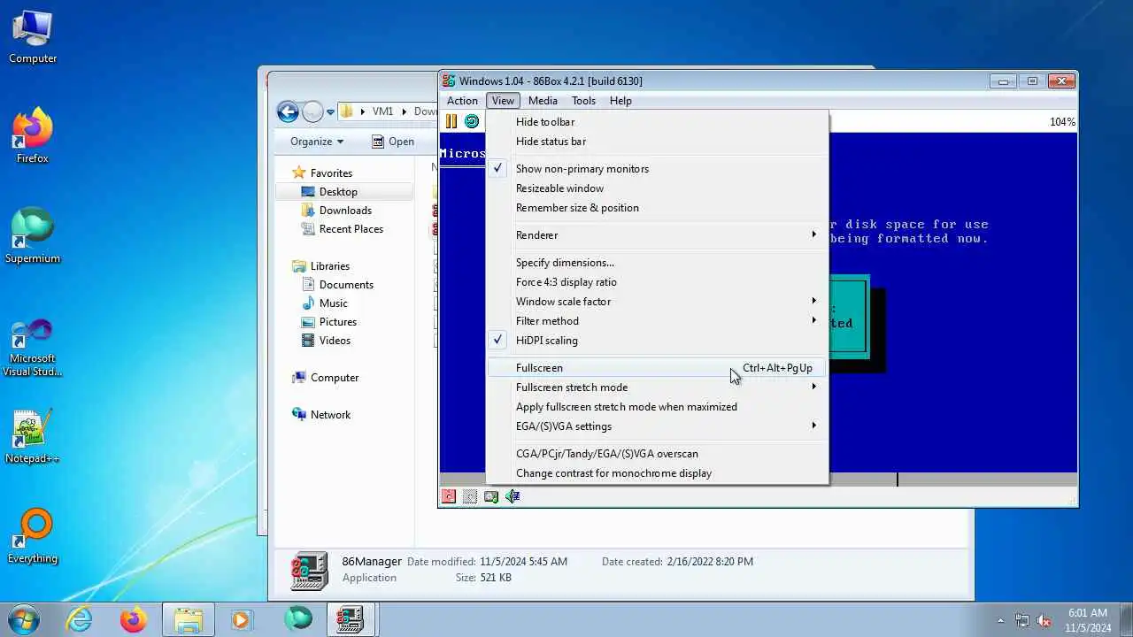
Task: Toggle CGA/PCjr/Tandy/EGA/(S)VGA overscan
Action: pyautogui.click(x=658, y=454)
